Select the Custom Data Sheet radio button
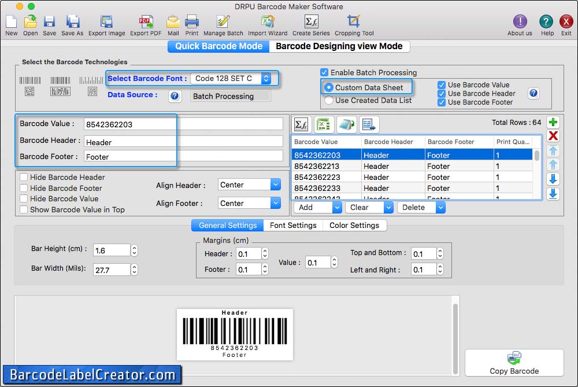 click(329, 87)
